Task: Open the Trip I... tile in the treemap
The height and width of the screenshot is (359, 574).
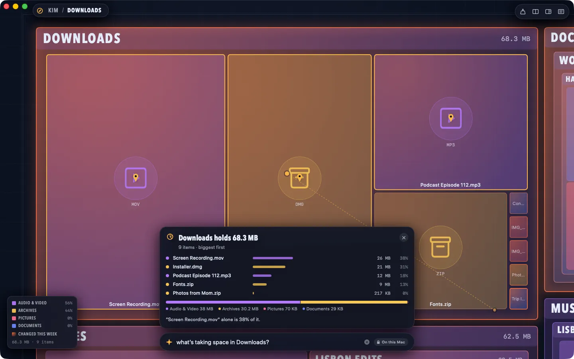Action: (x=519, y=299)
